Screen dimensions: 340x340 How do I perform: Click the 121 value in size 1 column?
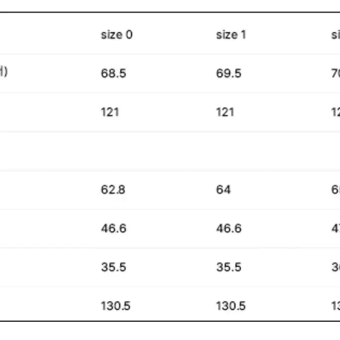[225, 112]
